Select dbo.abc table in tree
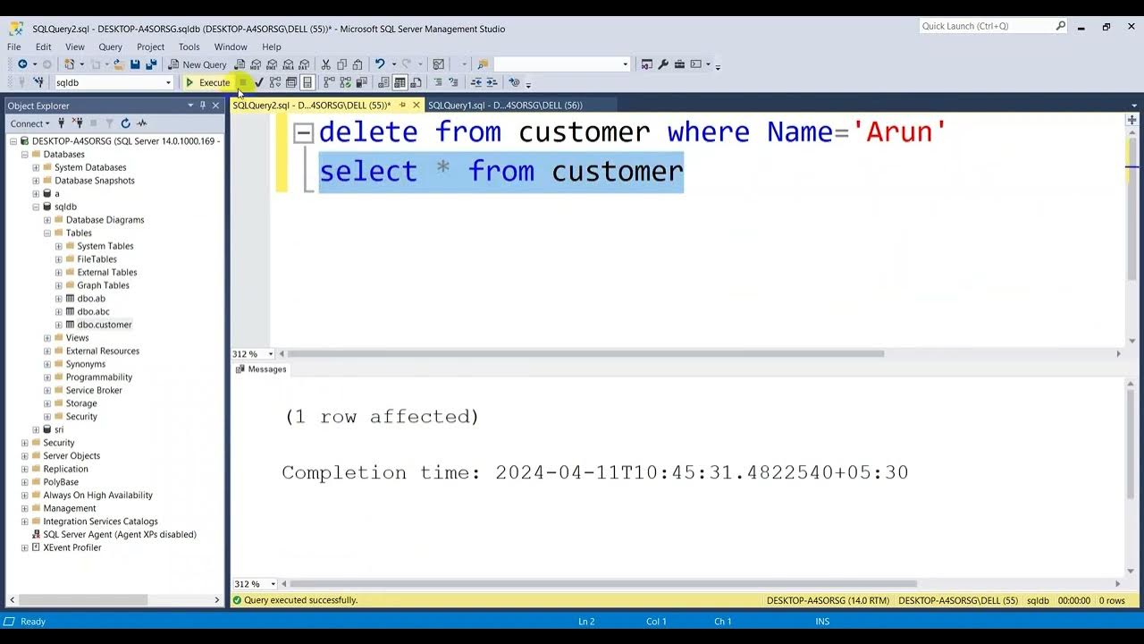The width and height of the screenshot is (1144, 644). [93, 311]
